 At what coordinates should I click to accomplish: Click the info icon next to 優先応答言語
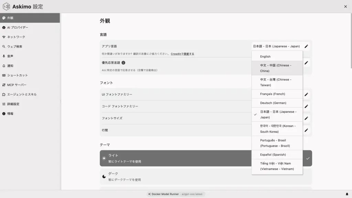pos(123,63)
